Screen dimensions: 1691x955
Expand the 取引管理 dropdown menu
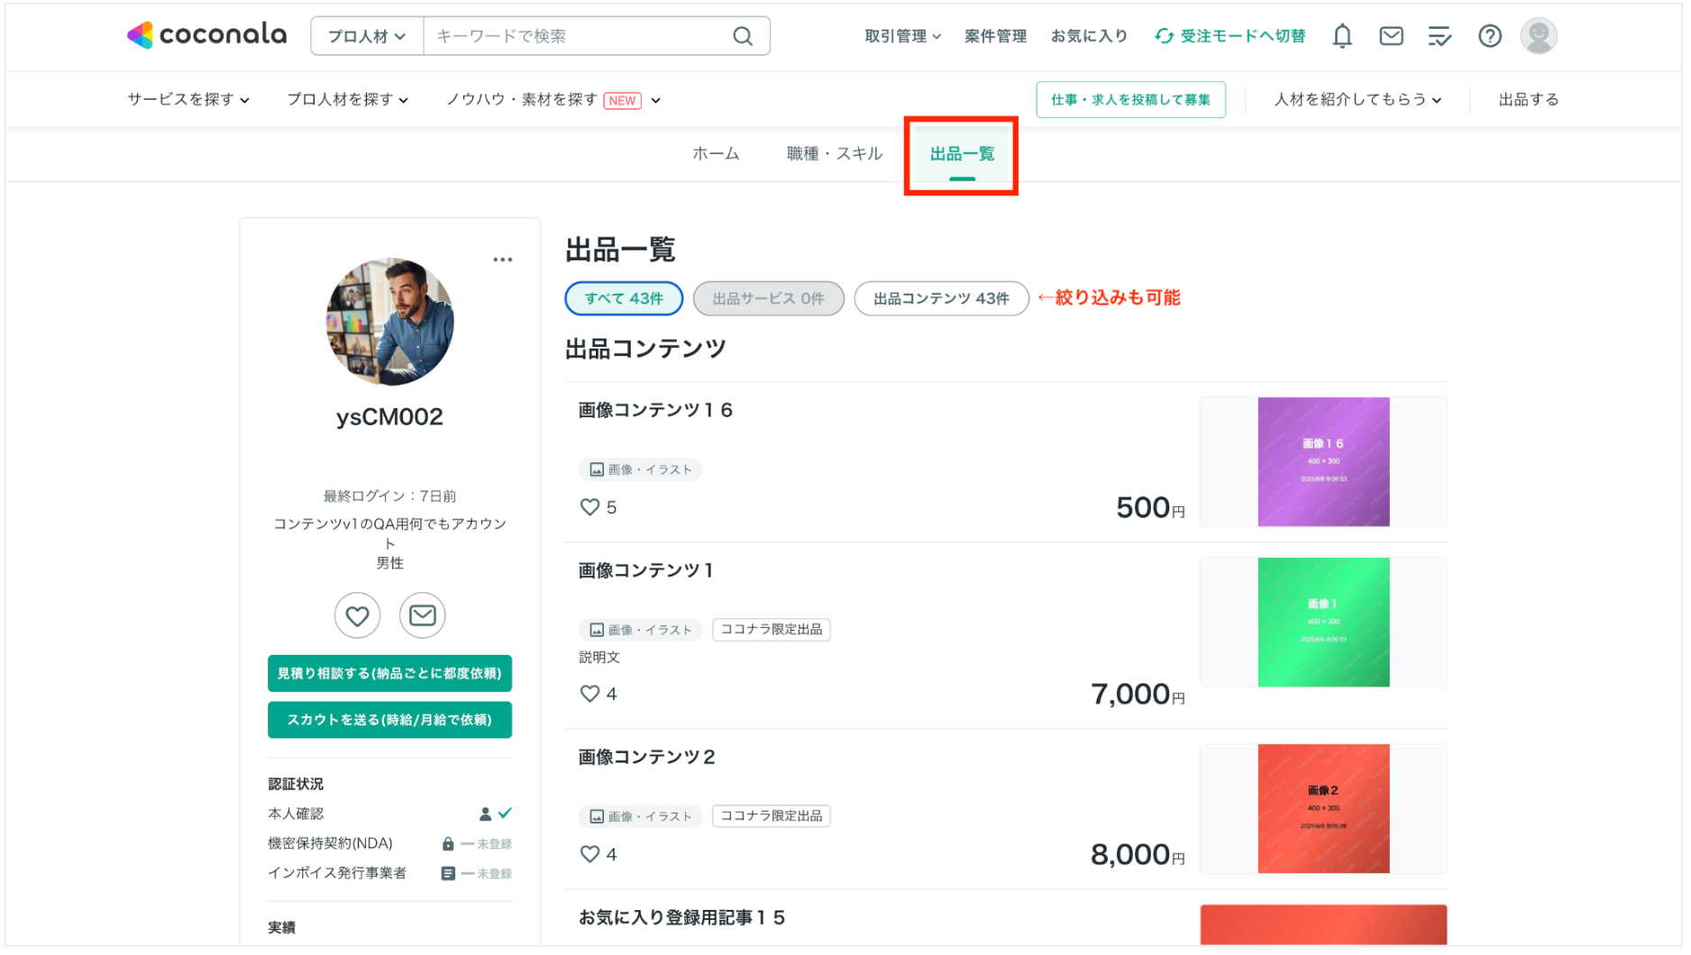click(901, 36)
